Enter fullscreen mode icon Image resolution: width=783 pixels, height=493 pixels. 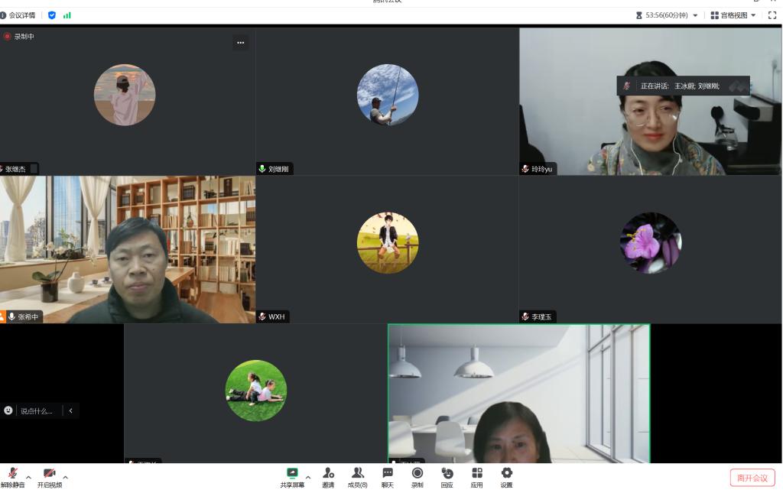[x=772, y=15]
